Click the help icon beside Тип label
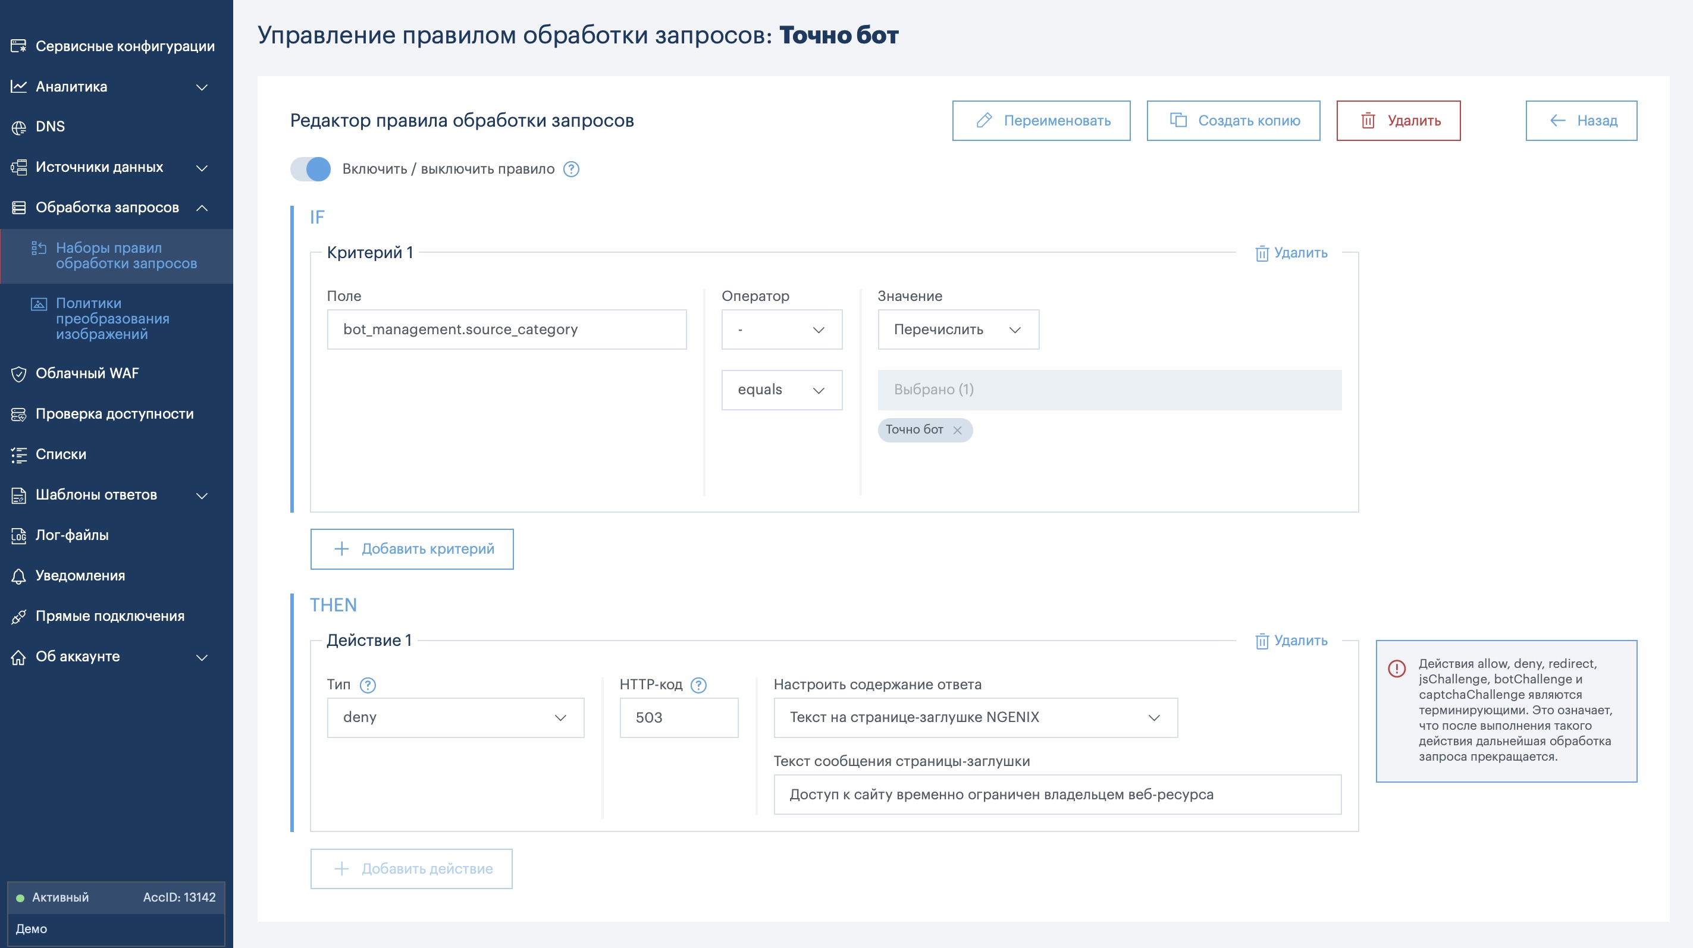The width and height of the screenshot is (1693, 948). point(368,685)
